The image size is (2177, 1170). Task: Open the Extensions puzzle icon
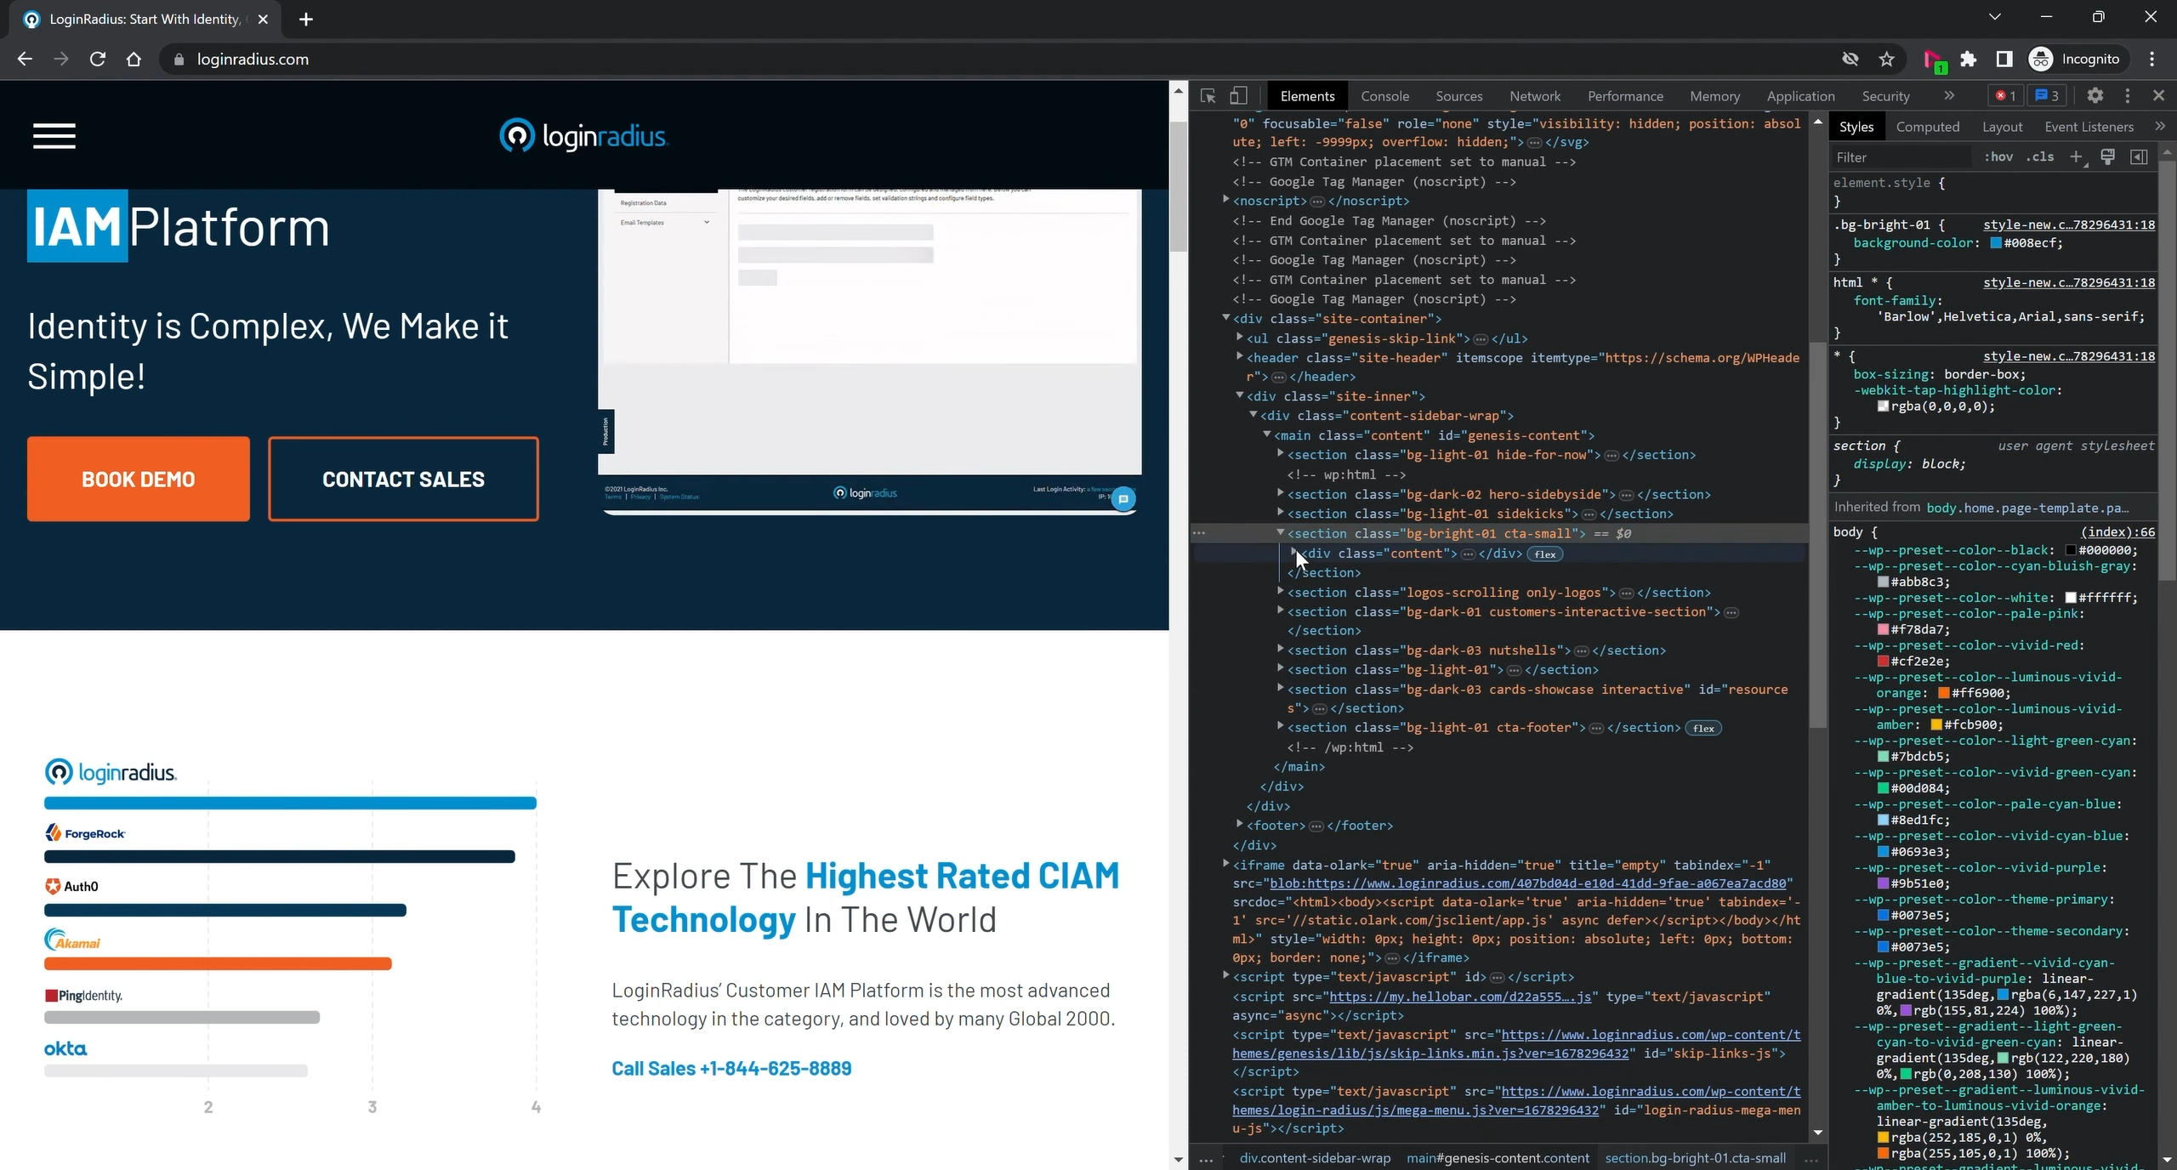pyautogui.click(x=1969, y=59)
